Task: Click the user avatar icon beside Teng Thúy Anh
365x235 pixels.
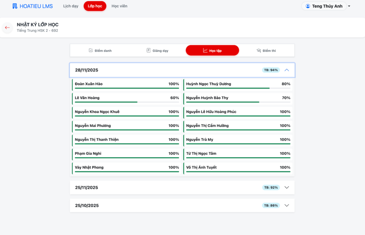Action: (308, 6)
